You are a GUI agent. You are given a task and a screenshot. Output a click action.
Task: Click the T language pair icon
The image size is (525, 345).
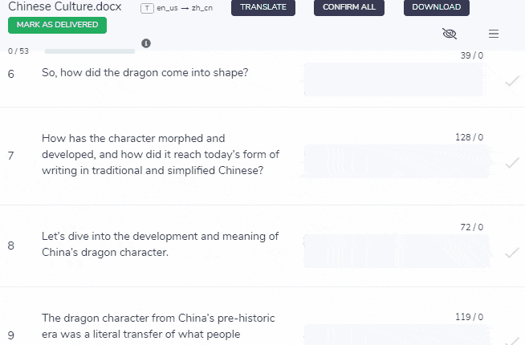click(147, 8)
